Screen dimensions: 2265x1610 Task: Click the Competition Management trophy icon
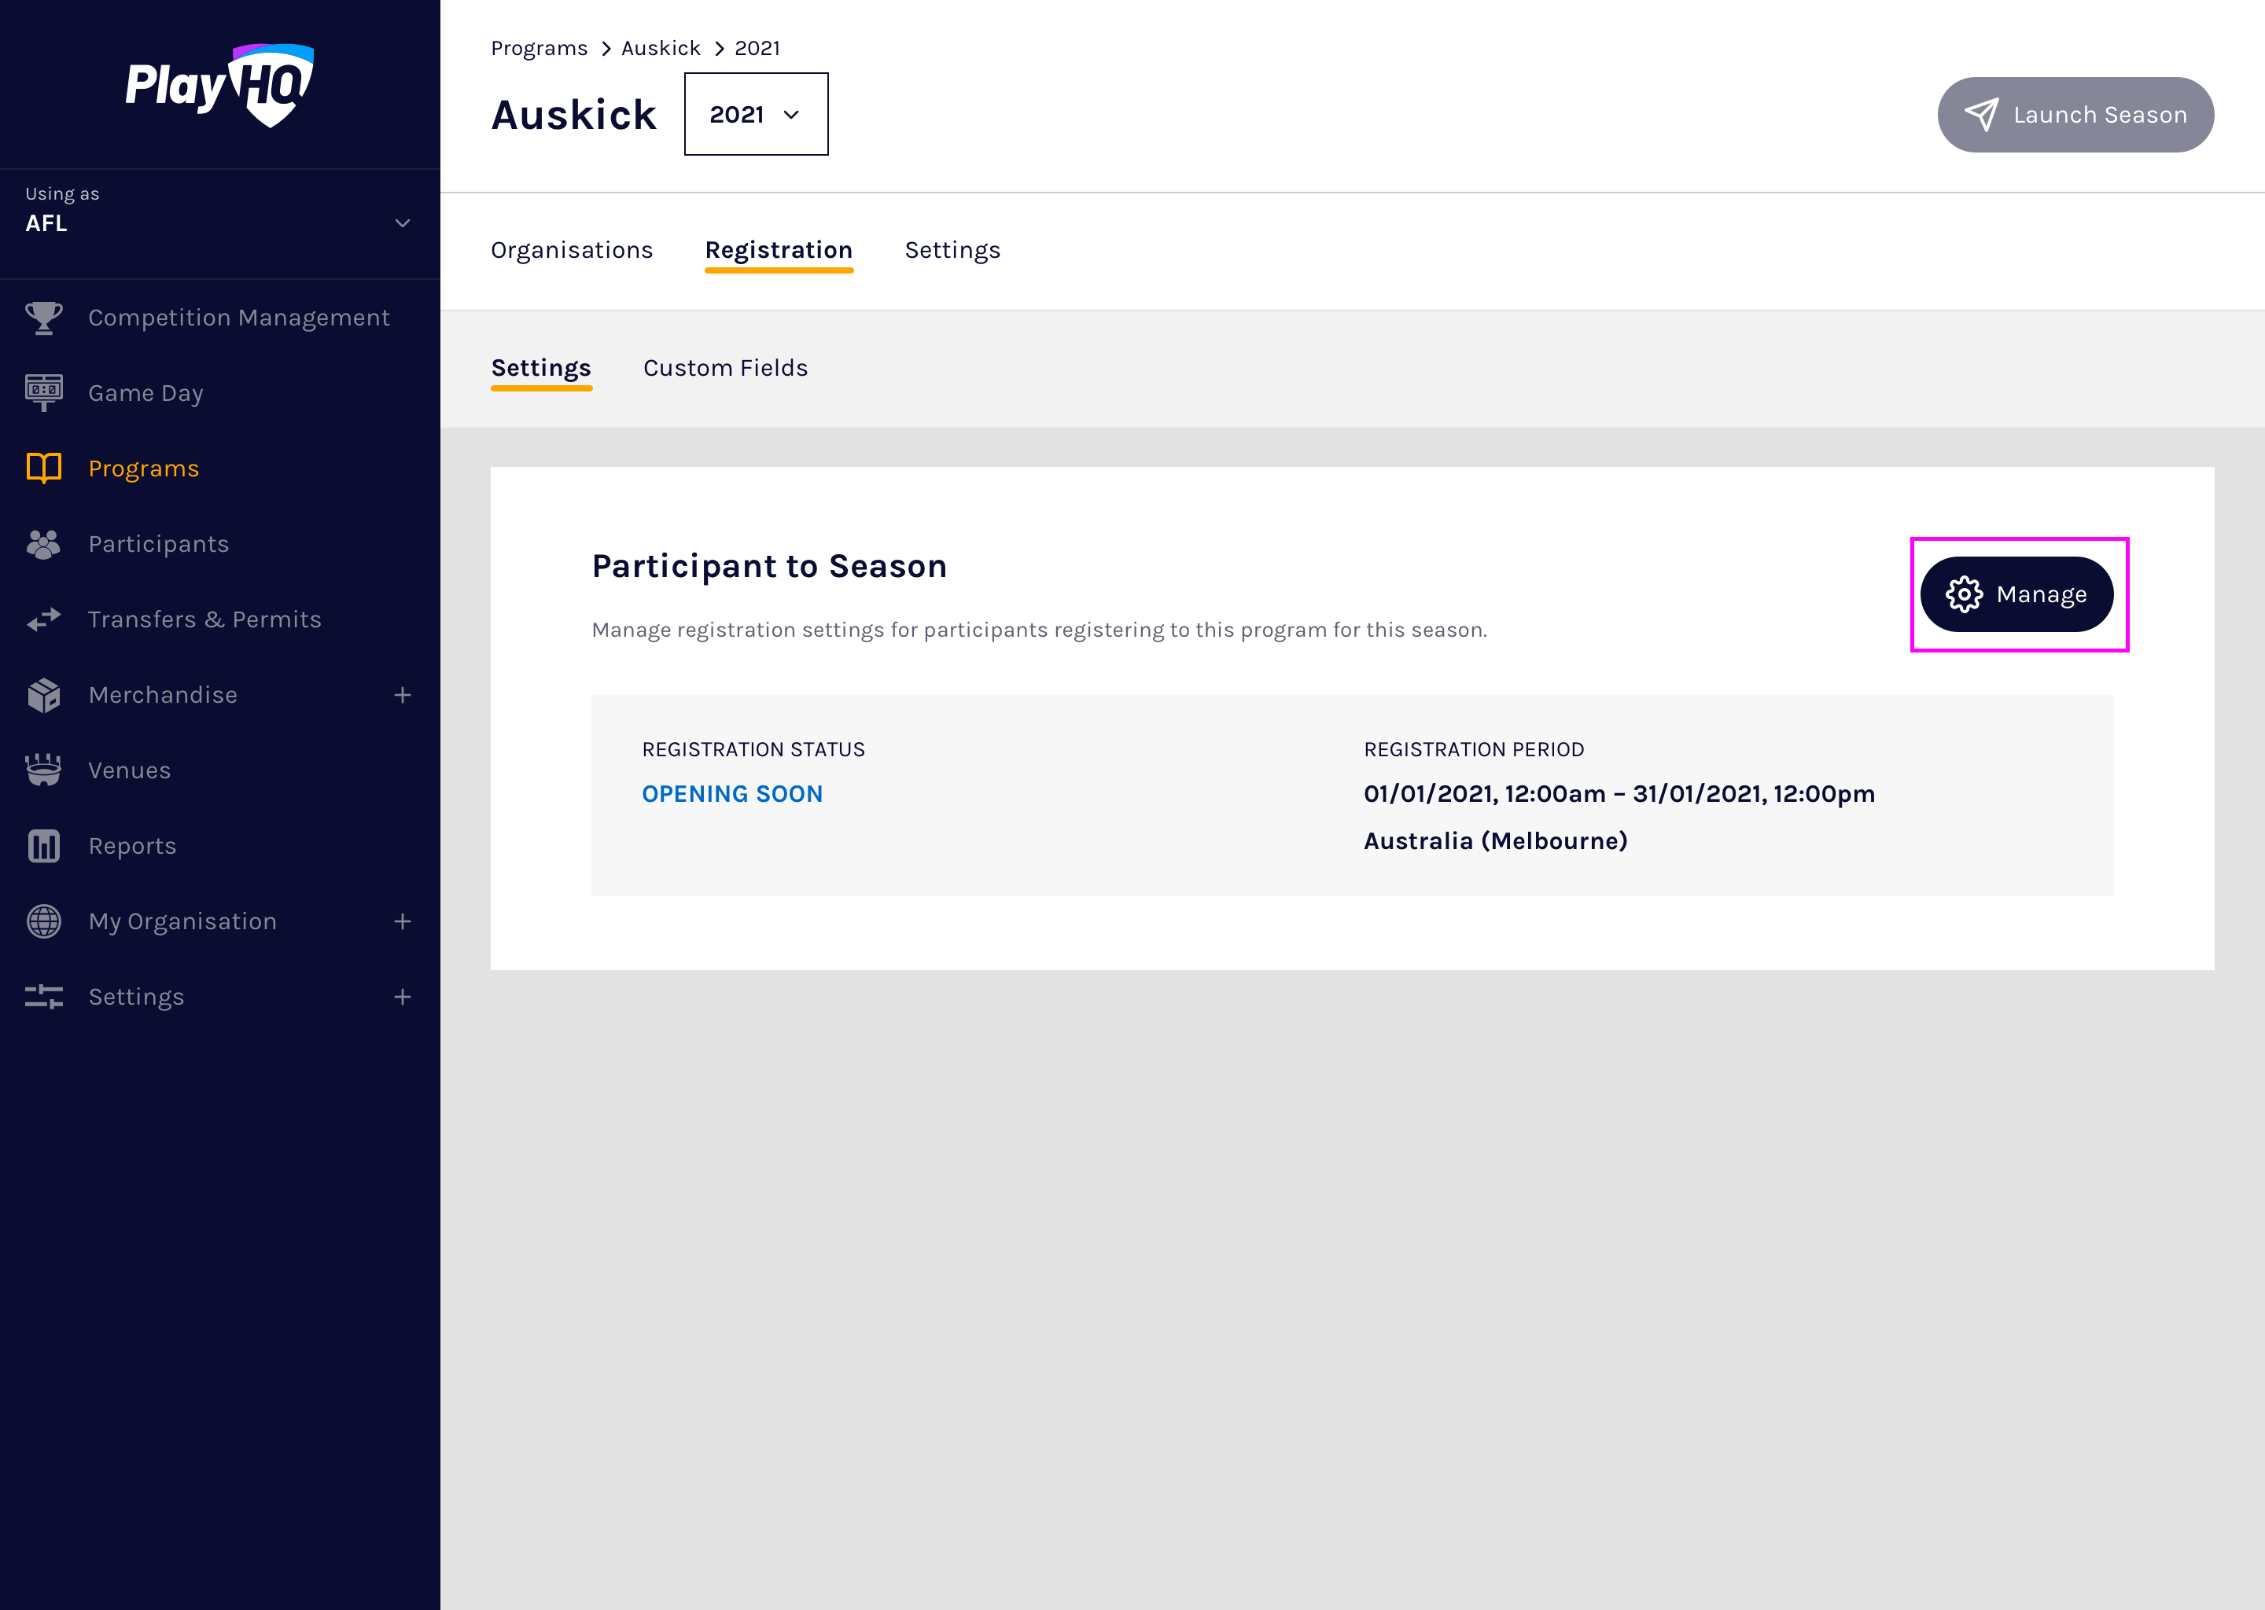point(43,318)
